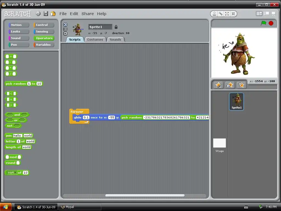Switch to small stage view mode
This screenshot has width=281, height=211.
pos(259,14)
